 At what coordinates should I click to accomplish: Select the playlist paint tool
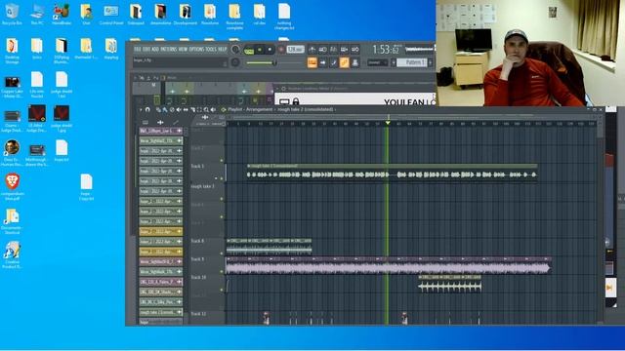[x=165, y=109]
